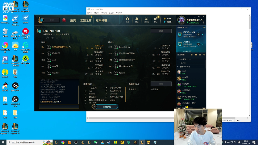Open the Loot hextech crafting icon

[x=146, y=20]
